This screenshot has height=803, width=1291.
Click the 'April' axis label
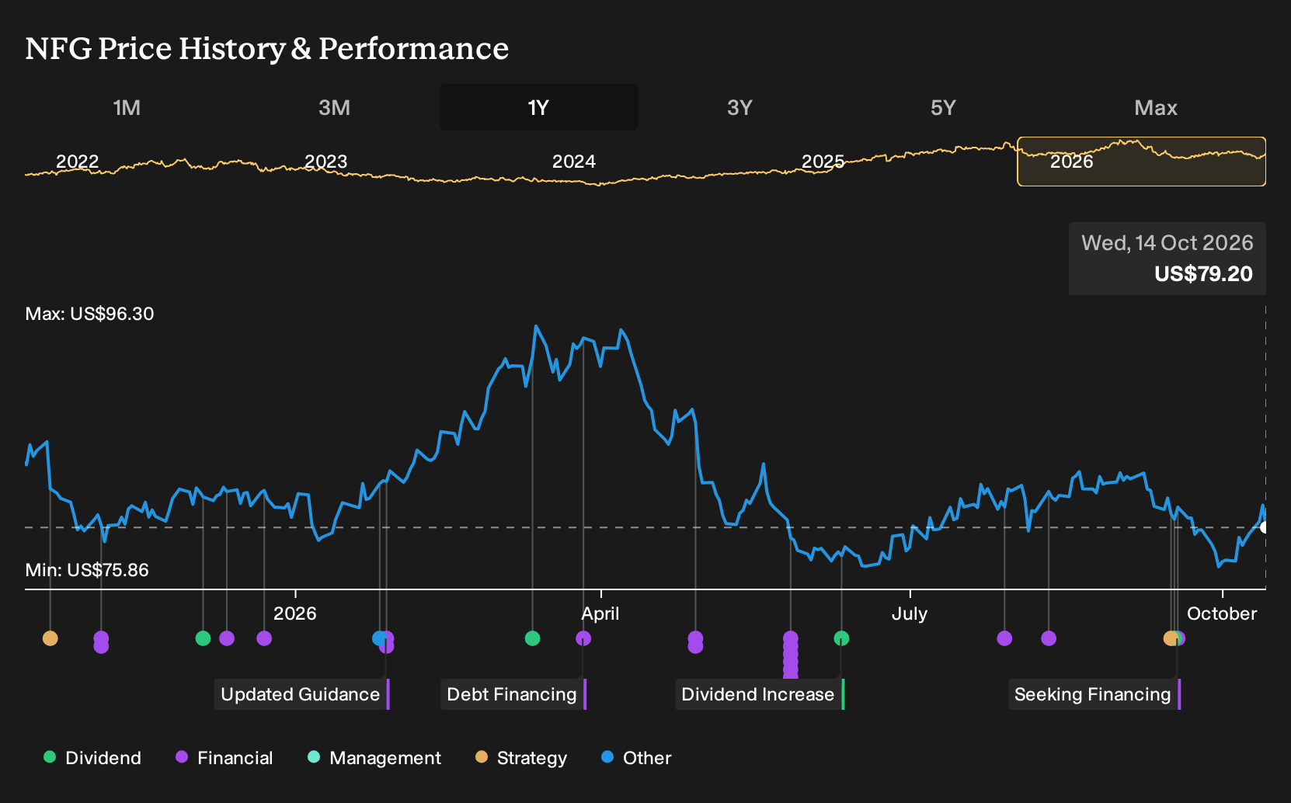tap(600, 614)
